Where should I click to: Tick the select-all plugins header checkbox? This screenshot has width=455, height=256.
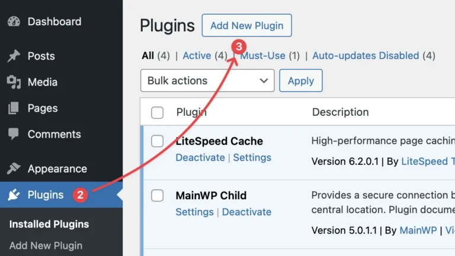click(x=157, y=113)
